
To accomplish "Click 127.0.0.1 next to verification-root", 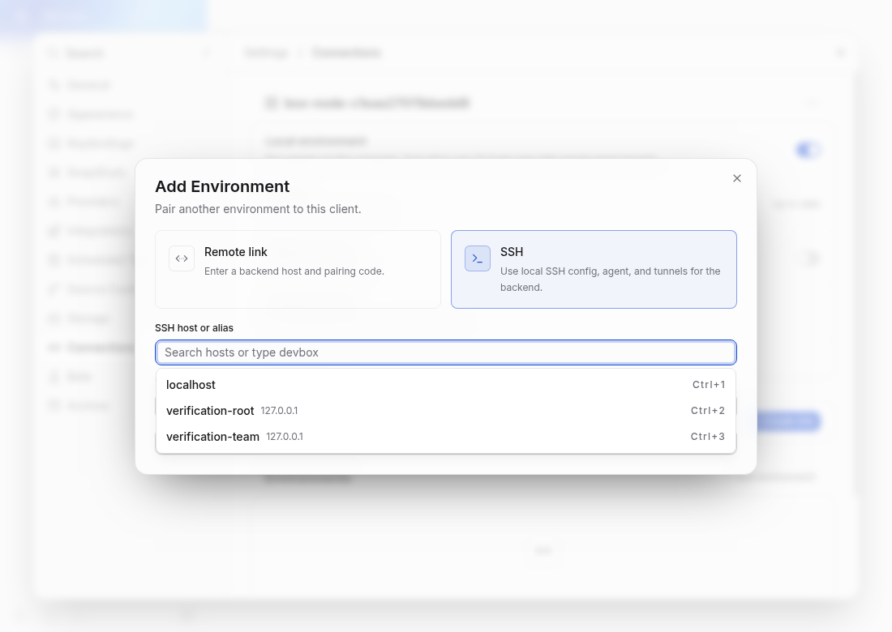I will (x=279, y=410).
